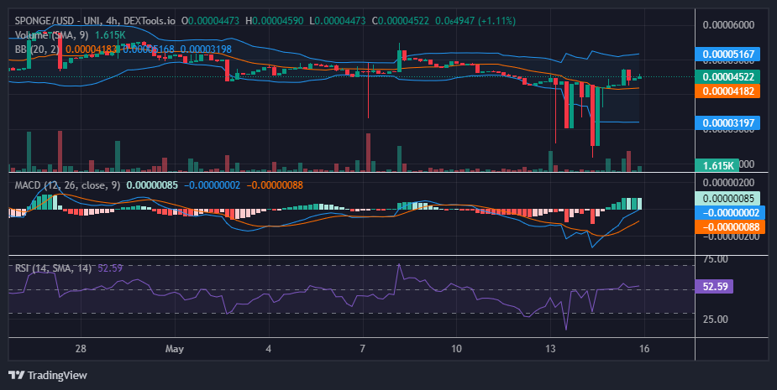Click the purple 52.59 RSI axis tag

click(x=714, y=287)
